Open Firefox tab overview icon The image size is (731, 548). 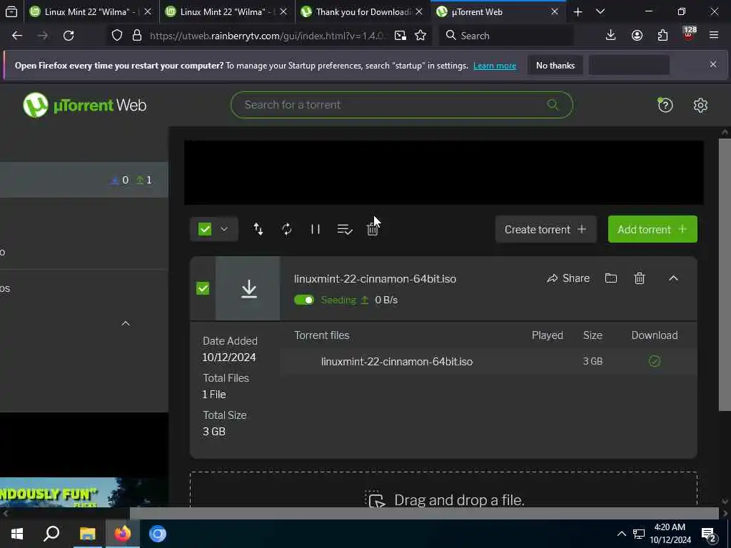[11, 11]
